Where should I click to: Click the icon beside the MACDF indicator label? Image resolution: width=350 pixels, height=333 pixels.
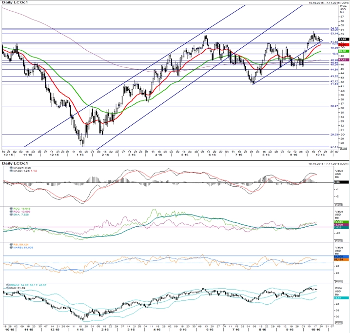[11, 167]
